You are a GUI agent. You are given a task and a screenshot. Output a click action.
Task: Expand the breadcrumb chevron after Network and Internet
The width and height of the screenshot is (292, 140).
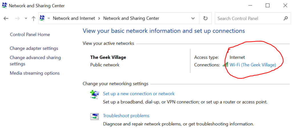click(99, 18)
